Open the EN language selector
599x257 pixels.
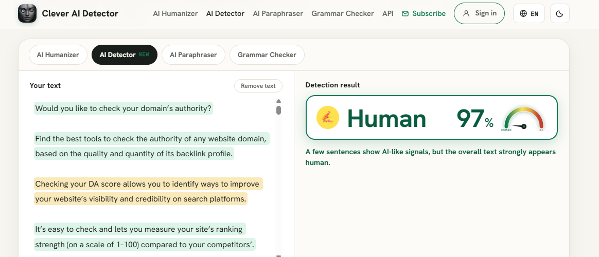(528, 13)
